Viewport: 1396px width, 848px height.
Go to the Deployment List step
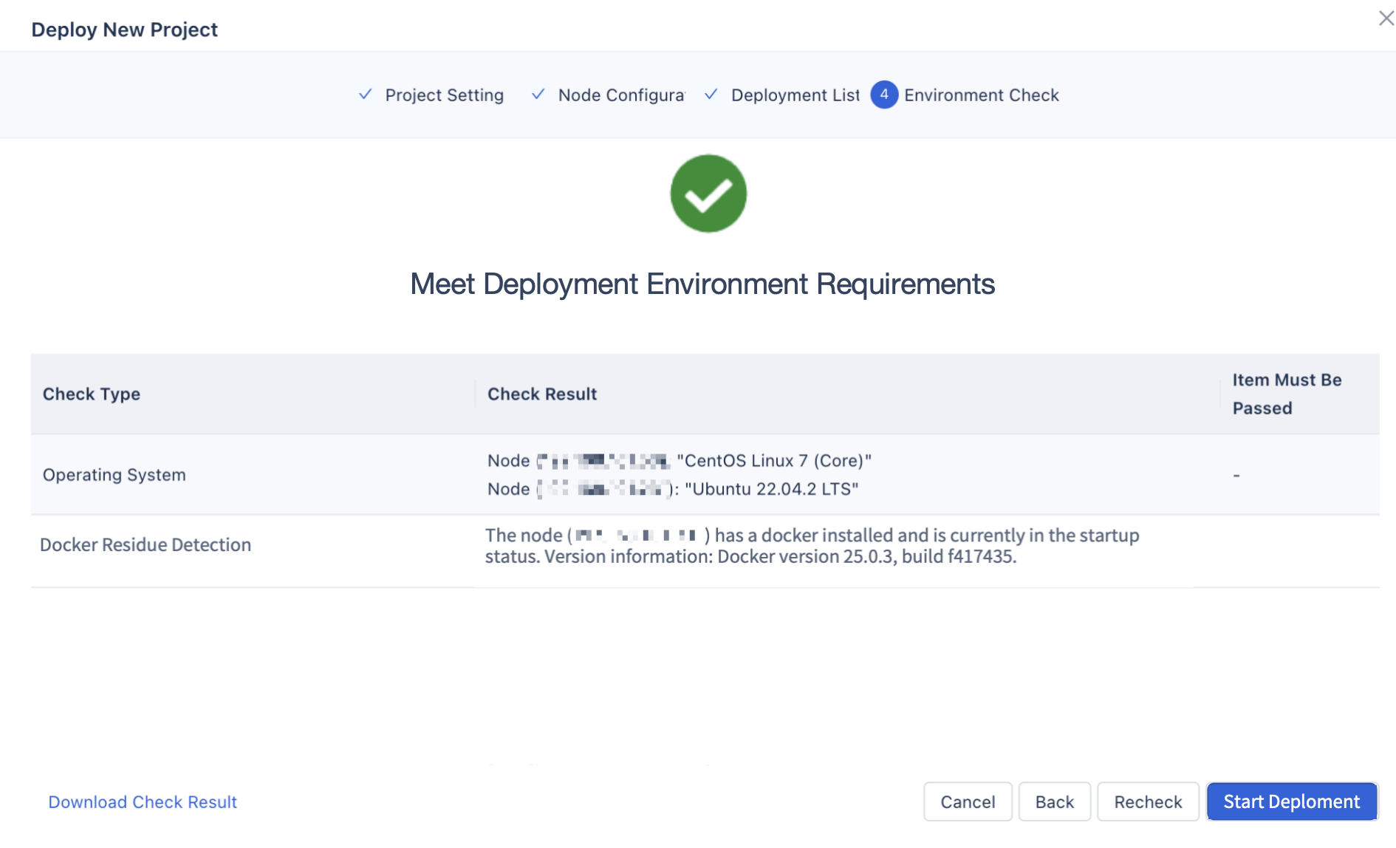pyautogui.click(x=795, y=95)
